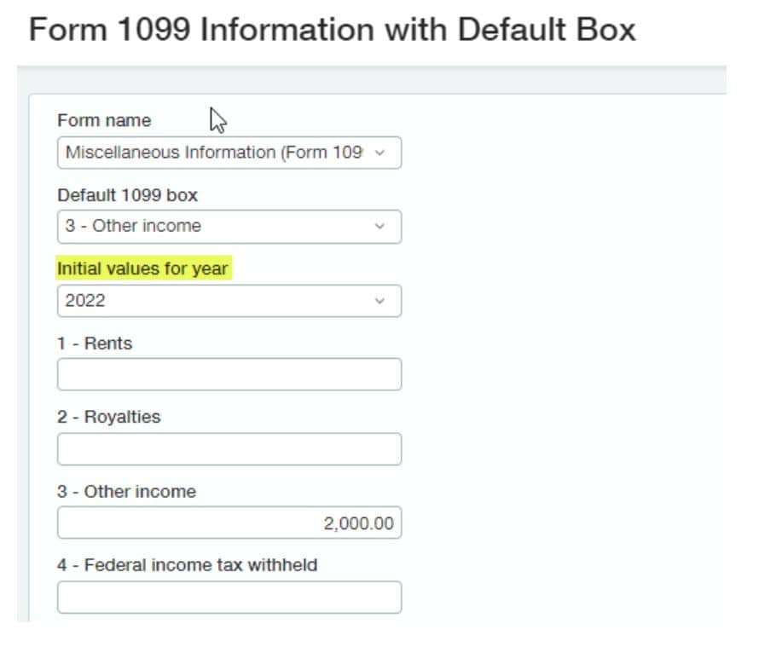The height and width of the screenshot is (664, 782).
Task: Open the Form name dropdown
Action: tap(229, 153)
